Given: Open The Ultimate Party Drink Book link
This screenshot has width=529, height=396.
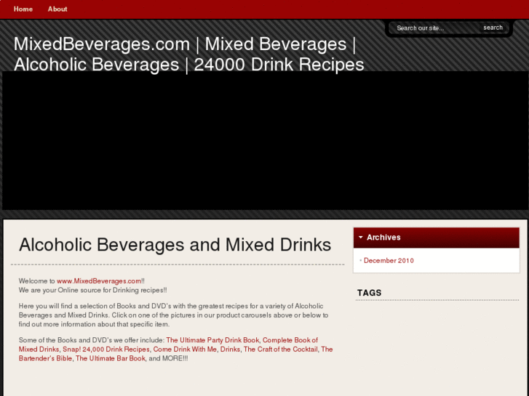Looking at the screenshot, I should (x=212, y=340).
